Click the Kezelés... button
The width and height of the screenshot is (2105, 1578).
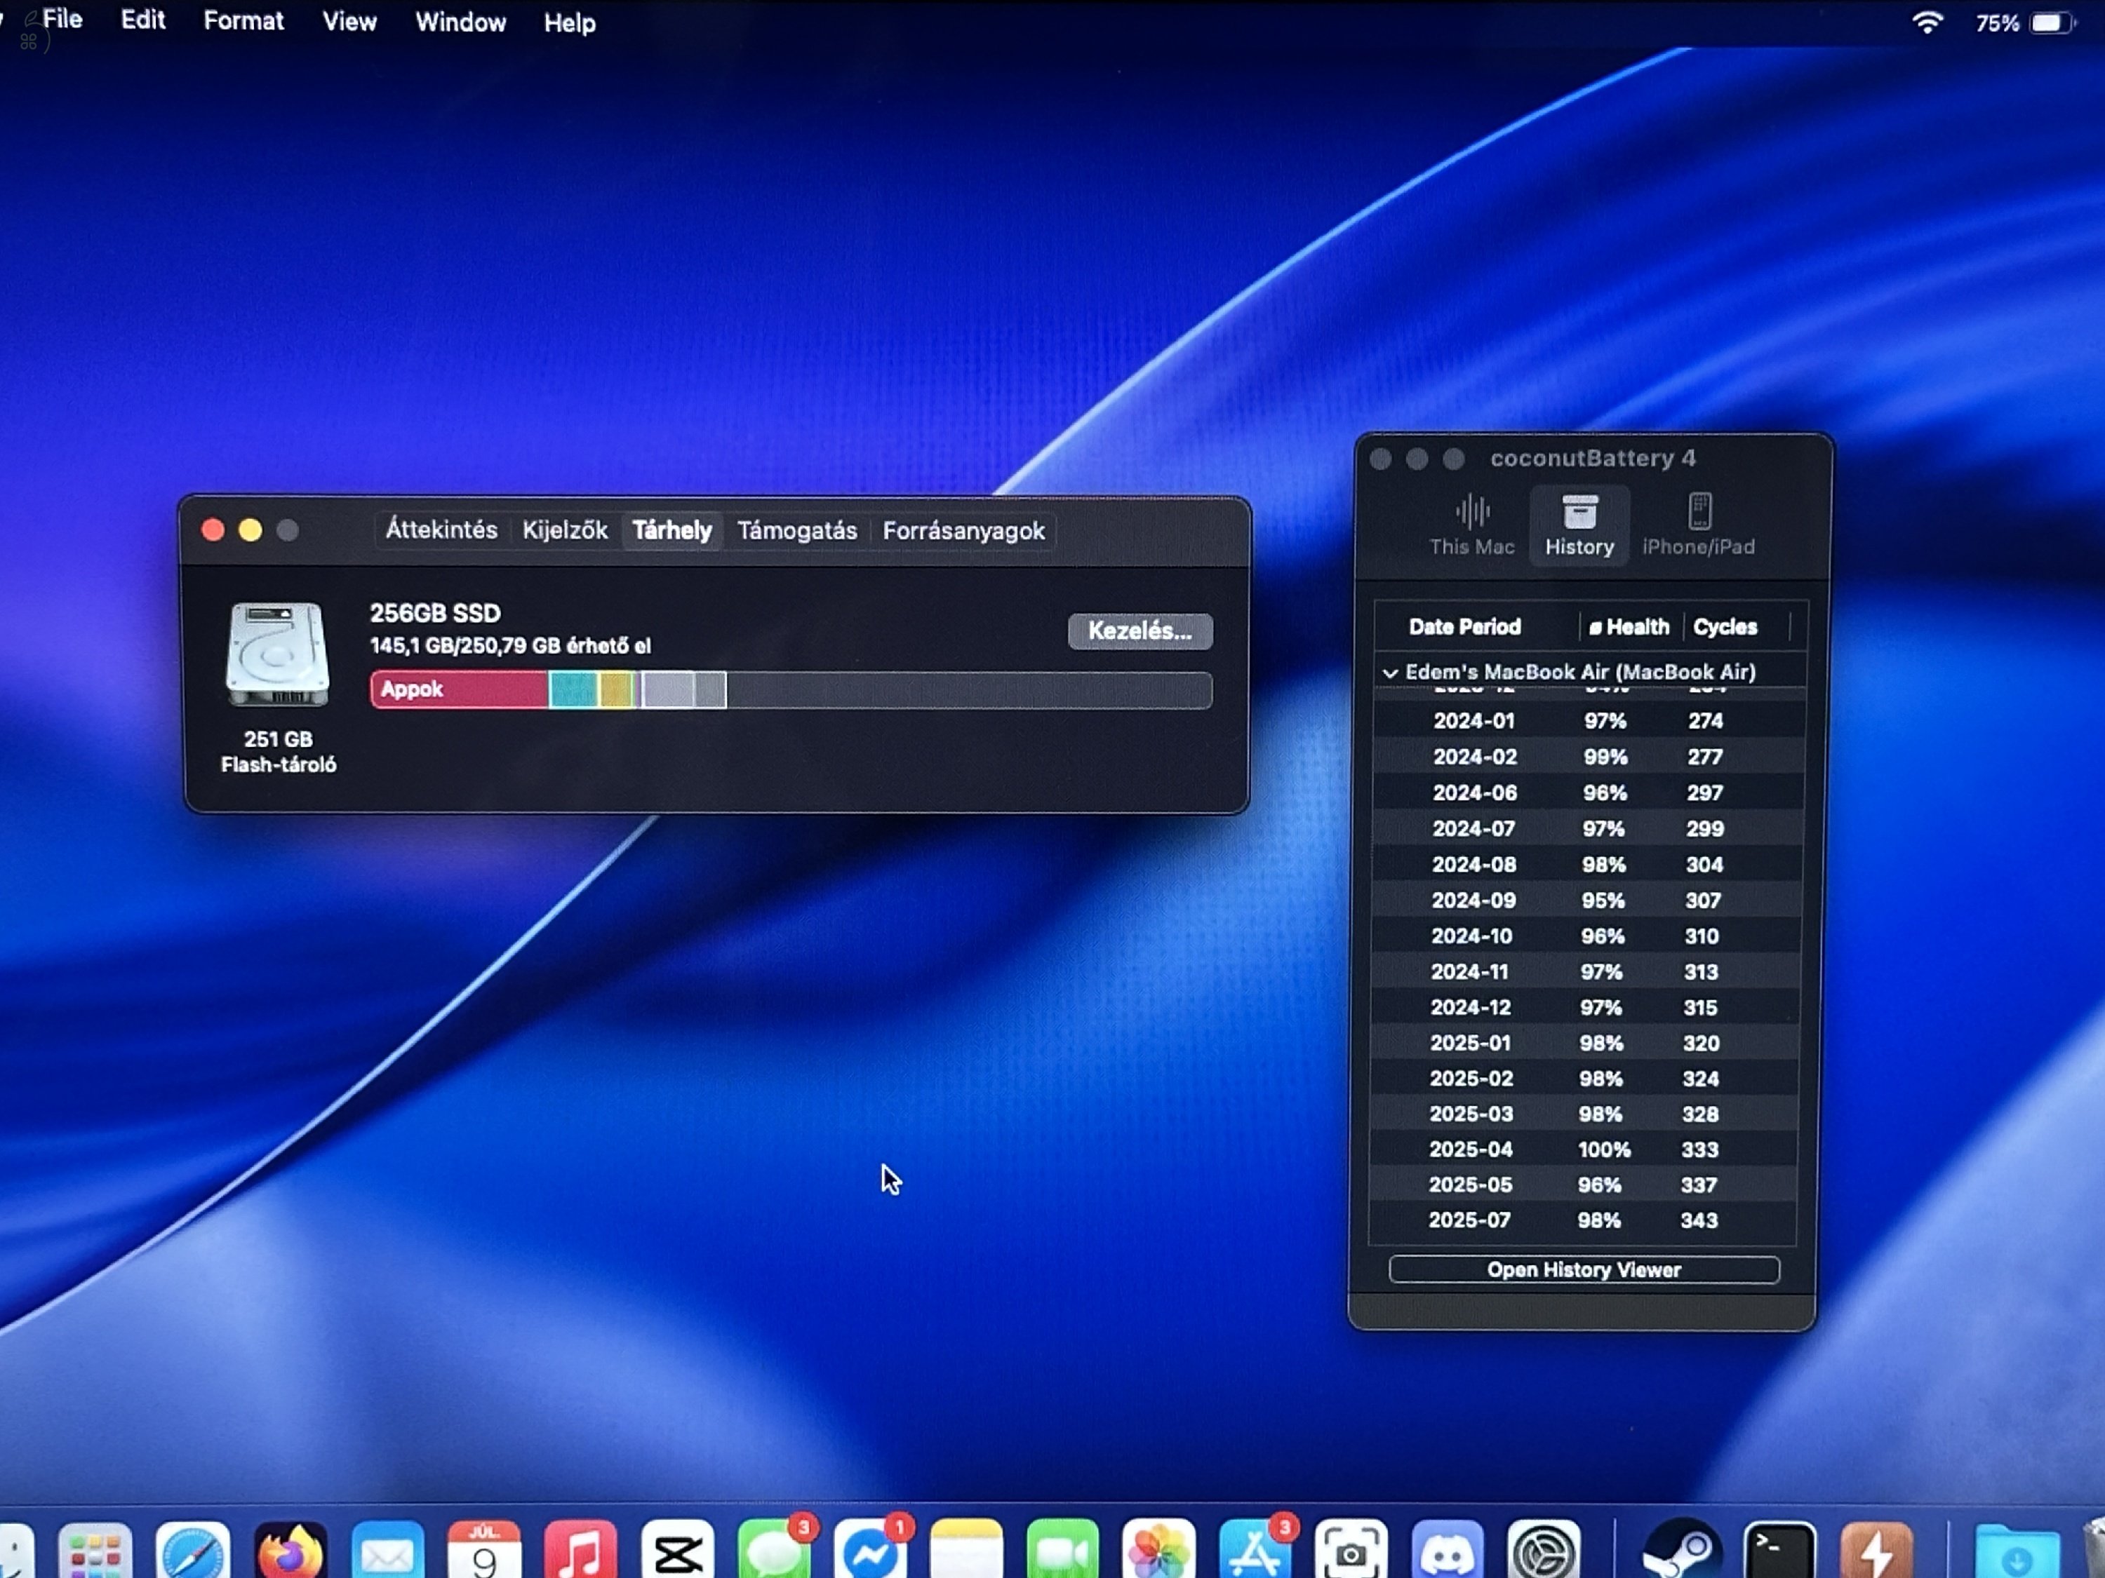1140,630
